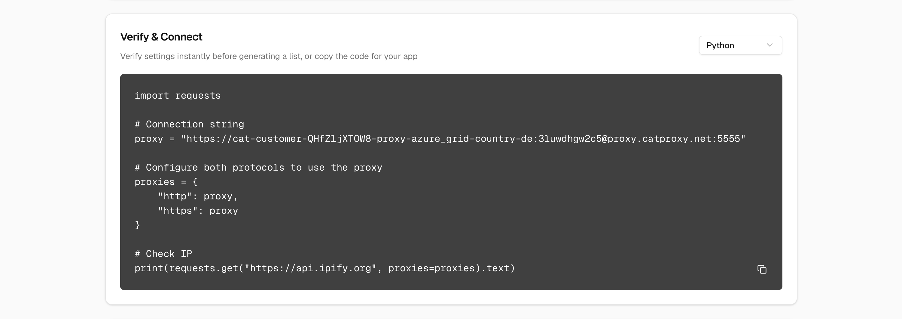Click 'print(requests.get' at the last line's start
Screen dimensions: 902x319
tap(186, 268)
